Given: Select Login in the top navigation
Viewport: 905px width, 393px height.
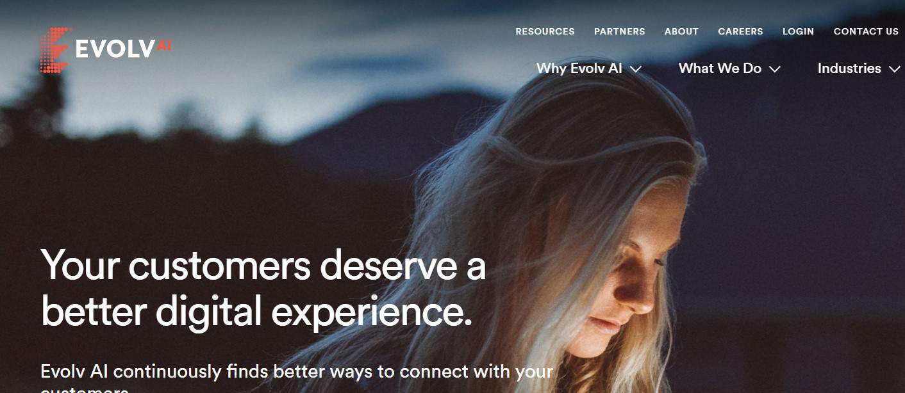Looking at the screenshot, I should point(798,31).
